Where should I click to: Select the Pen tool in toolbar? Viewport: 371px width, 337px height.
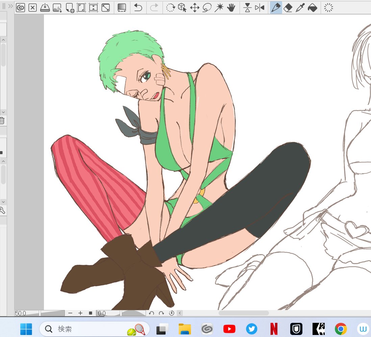coord(276,7)
